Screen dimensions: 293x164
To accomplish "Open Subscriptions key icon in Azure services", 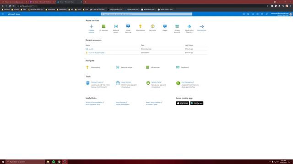I will [x=141, y=26].
